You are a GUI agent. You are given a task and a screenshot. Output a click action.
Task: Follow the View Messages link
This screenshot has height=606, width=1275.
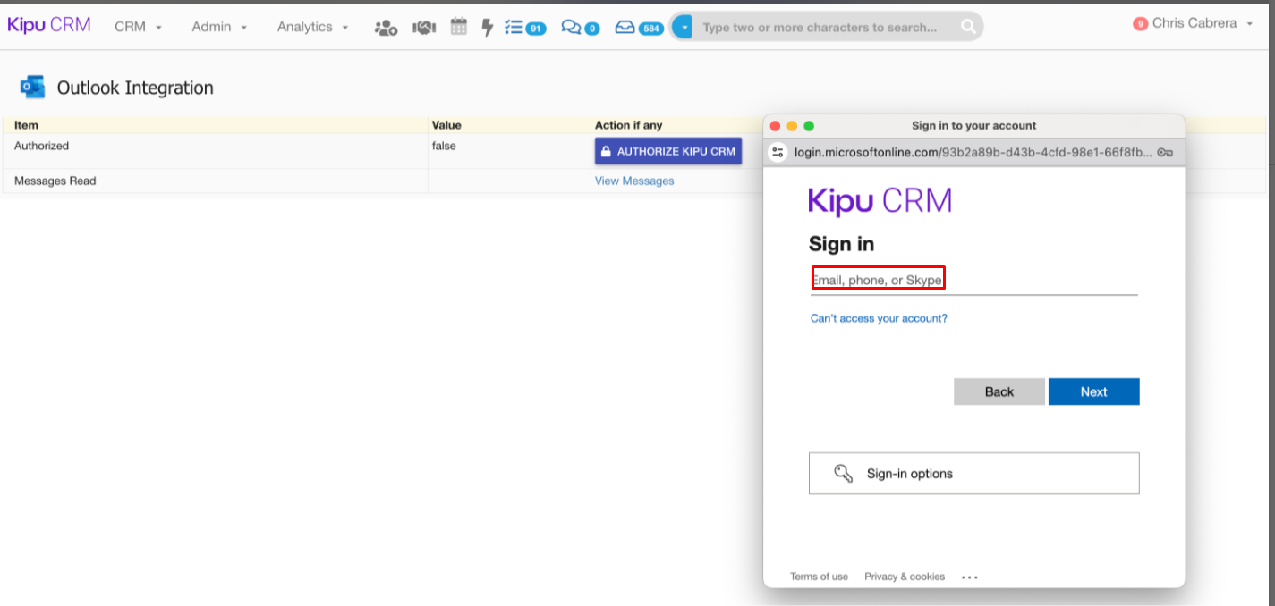click(634, 181)
